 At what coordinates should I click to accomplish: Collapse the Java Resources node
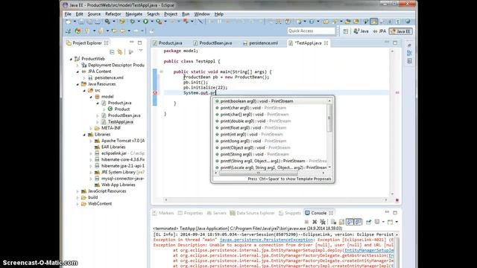pyautogui.click(x=78, y=84)
